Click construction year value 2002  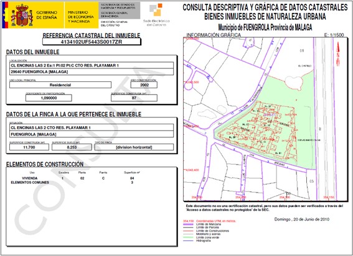click(144, 85)
